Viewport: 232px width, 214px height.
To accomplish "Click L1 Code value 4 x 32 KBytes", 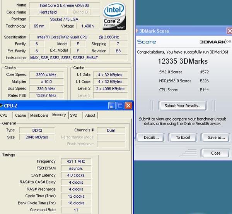I will (x=110, y=81).
